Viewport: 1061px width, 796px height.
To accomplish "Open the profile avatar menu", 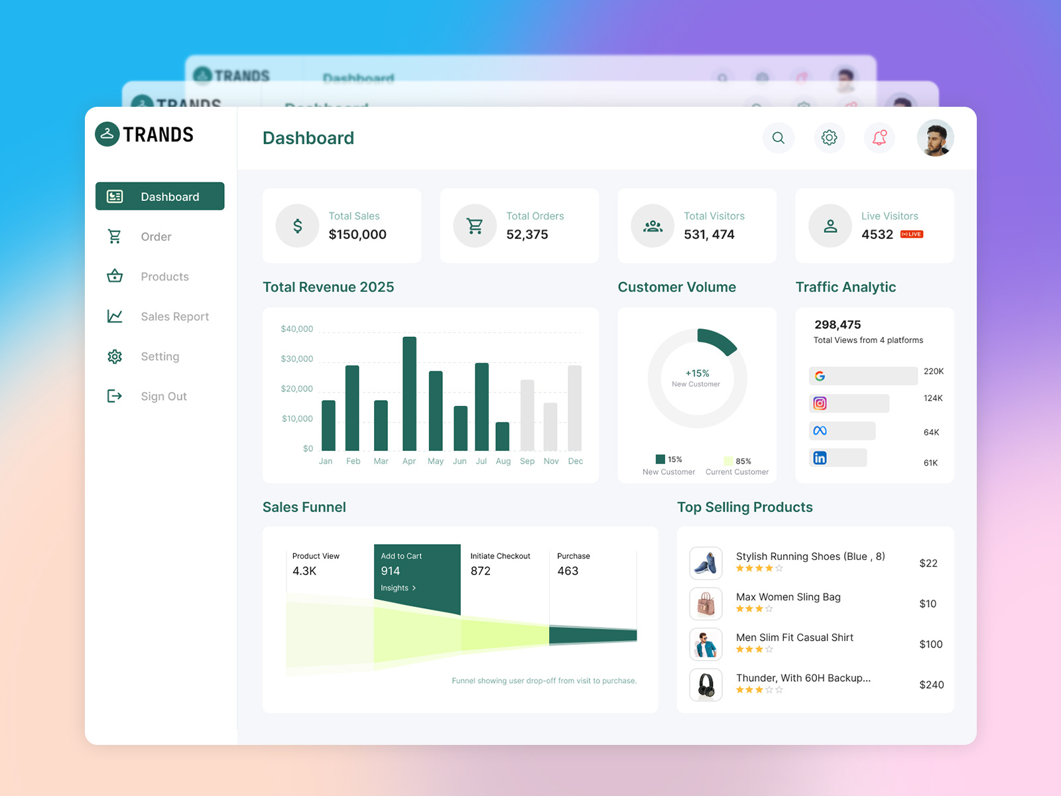I will [x=936, y=138].
